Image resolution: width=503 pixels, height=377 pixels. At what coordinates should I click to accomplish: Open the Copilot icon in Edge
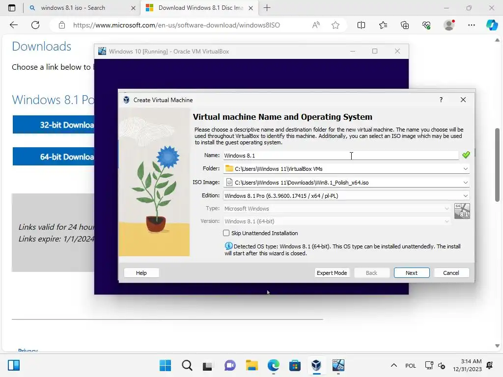[x=492, y=25]
